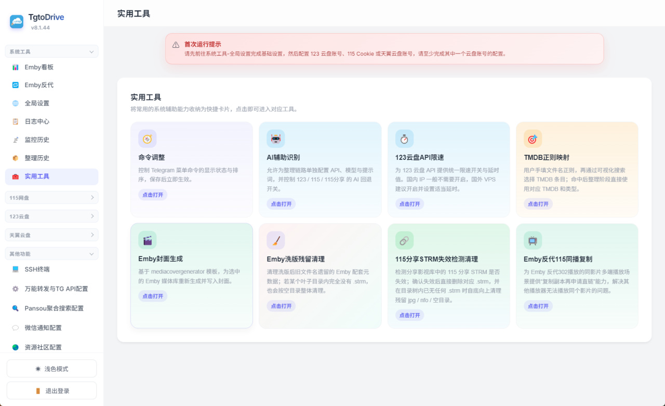Toggle the 浅色模式 theme button
Viewport: 665px width, 406px height.
51,369
